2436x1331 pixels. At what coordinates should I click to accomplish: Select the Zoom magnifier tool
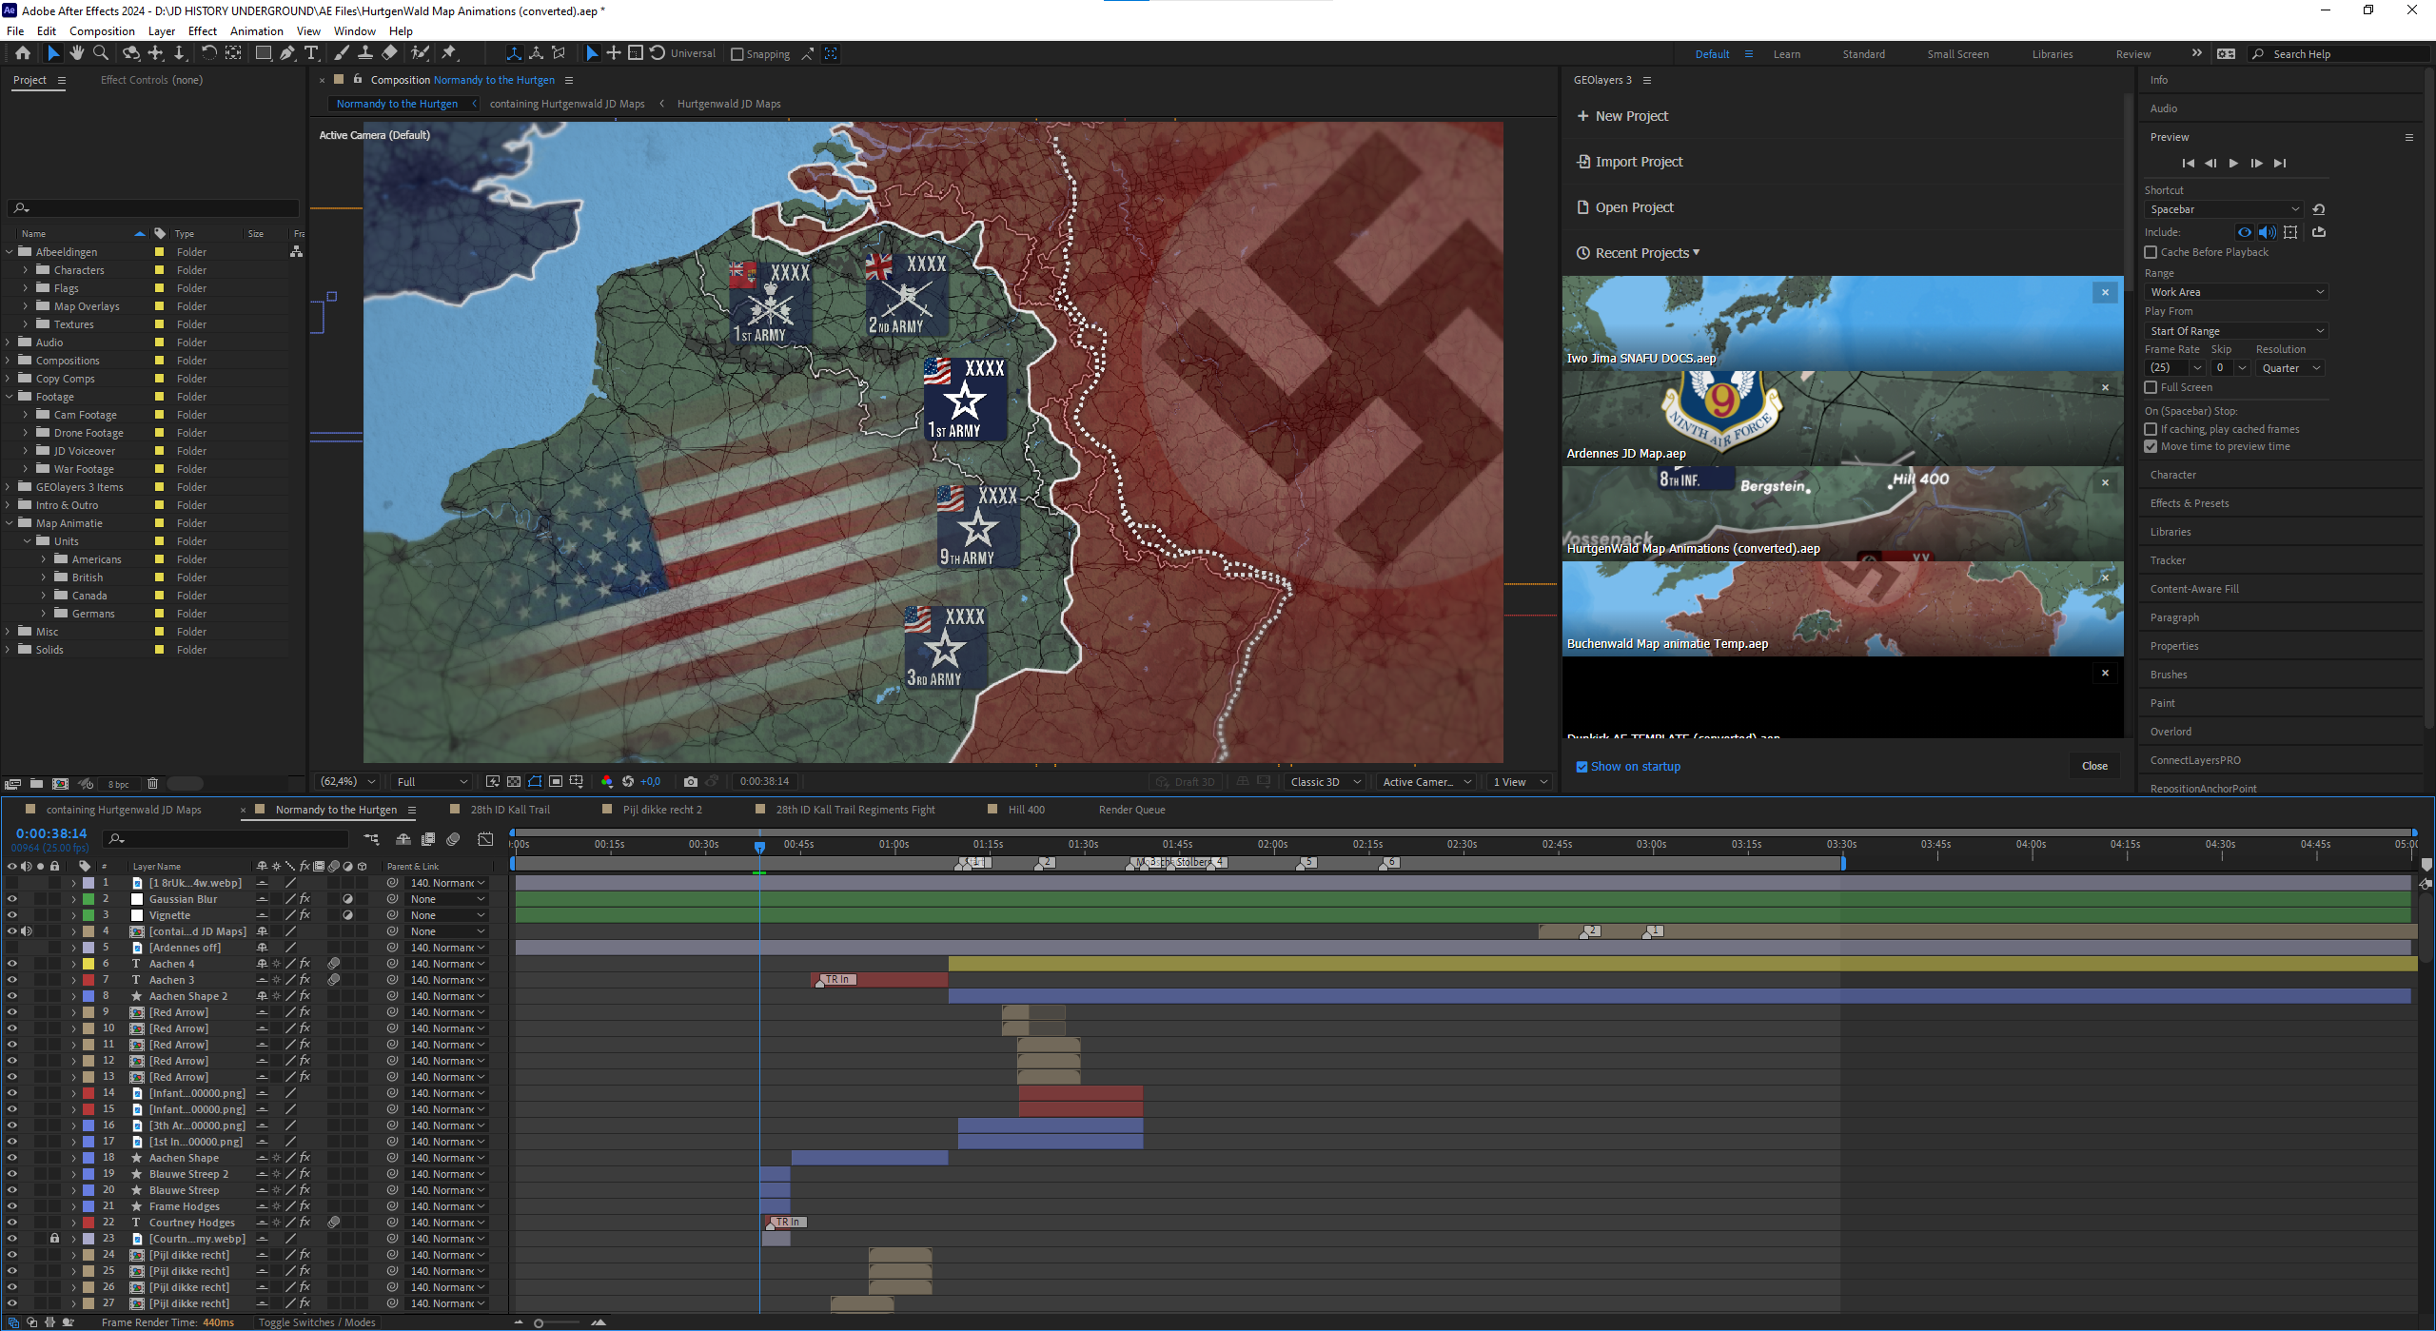101,53
